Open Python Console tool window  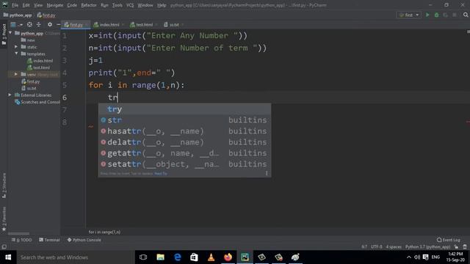click(x=84, y=240)
